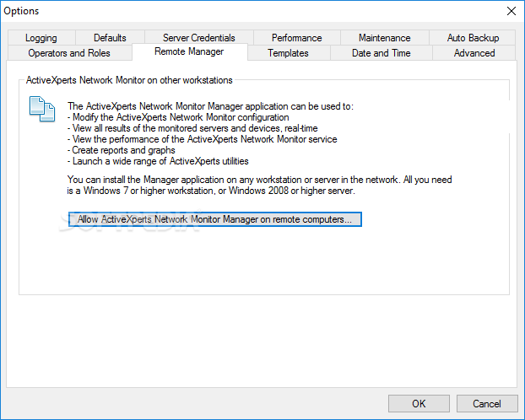Viewport: 525px width, 420px height.
Task: Click 'View the performance of the ActiveXperts' line
Action: pyautogui.click(x=203, y=139)
